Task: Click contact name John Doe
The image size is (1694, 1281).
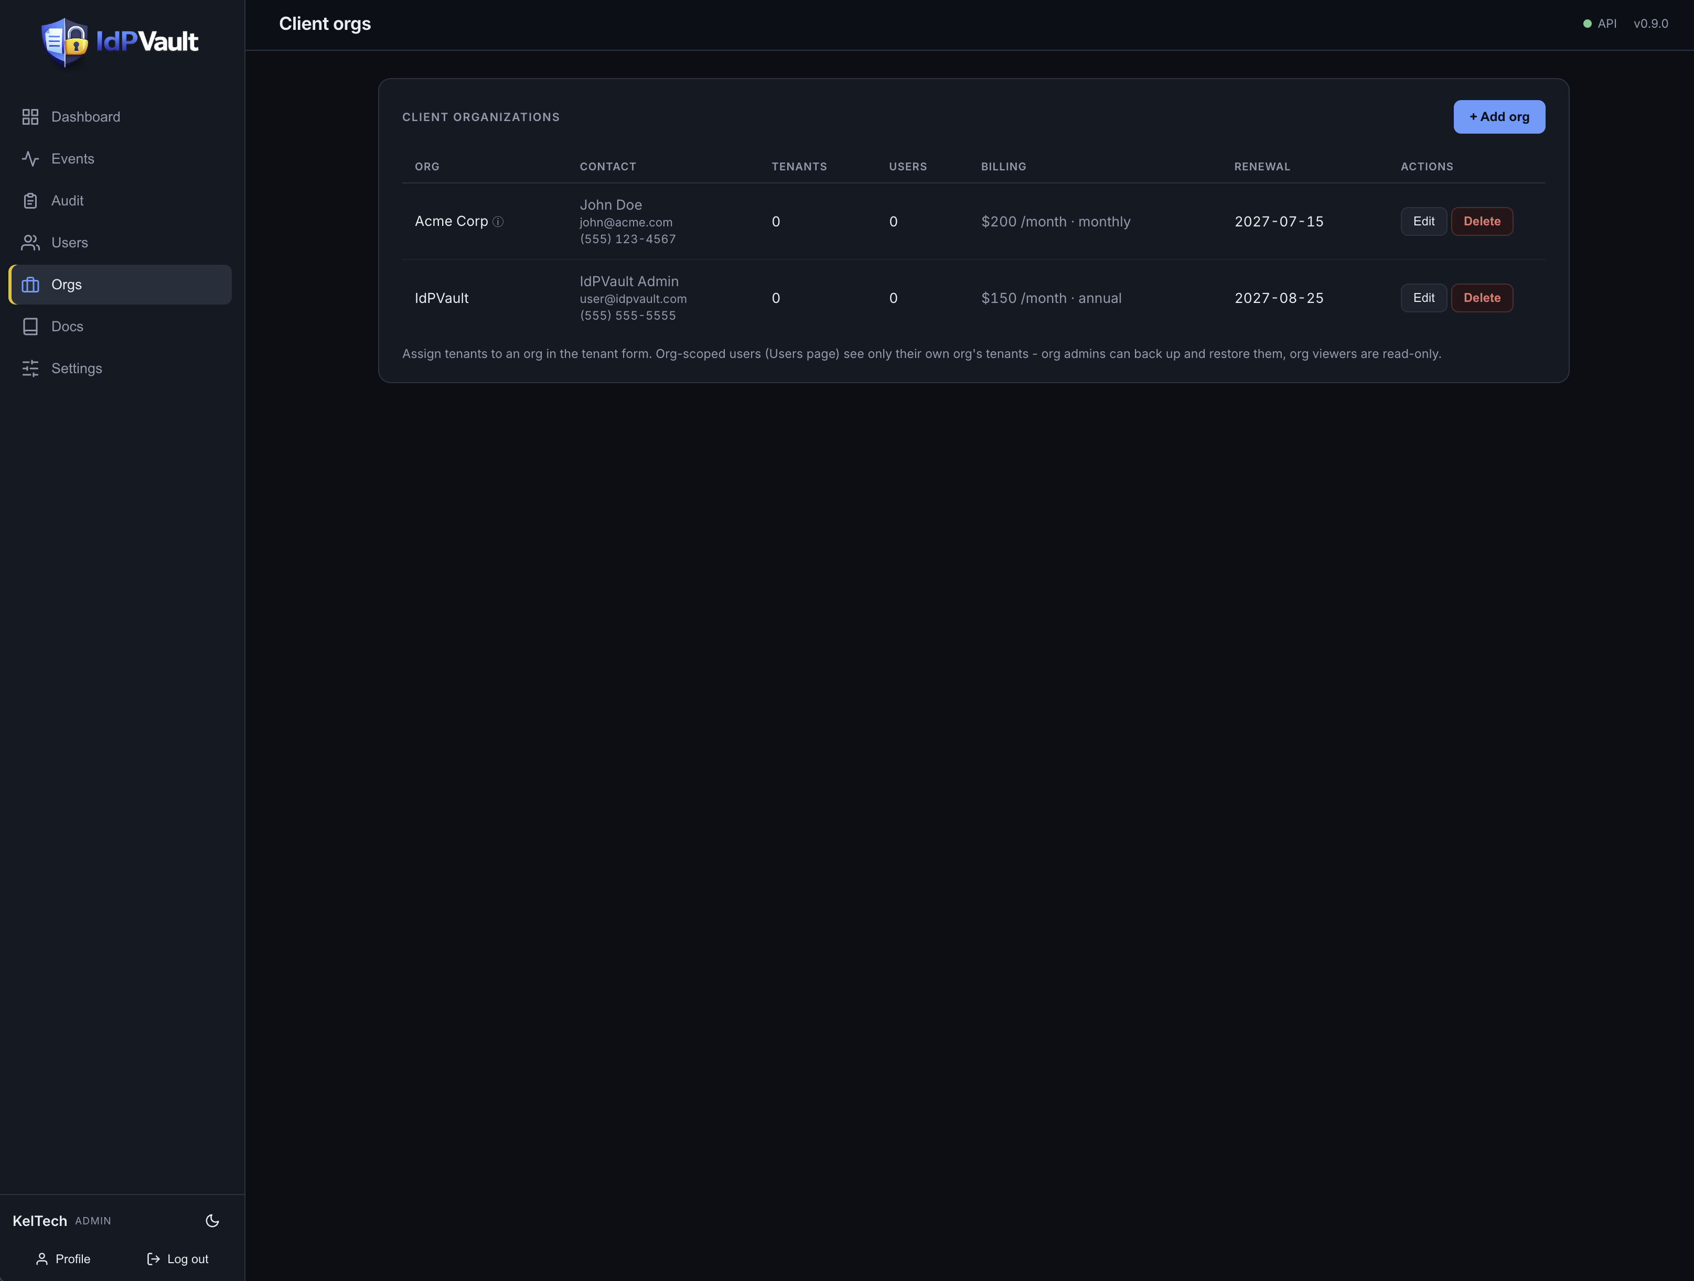Action: coord(610,204)
